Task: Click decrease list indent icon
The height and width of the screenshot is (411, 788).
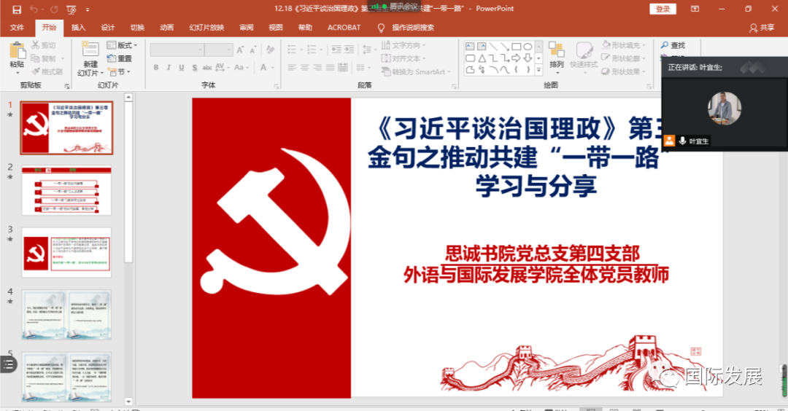Action: (336, 50)
